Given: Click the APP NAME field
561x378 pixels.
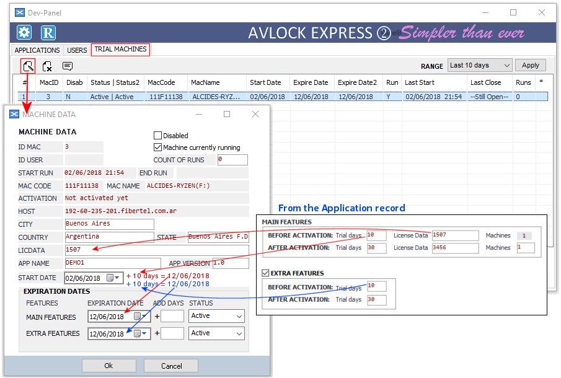Looking at the screenshot, I should point(112,263).
